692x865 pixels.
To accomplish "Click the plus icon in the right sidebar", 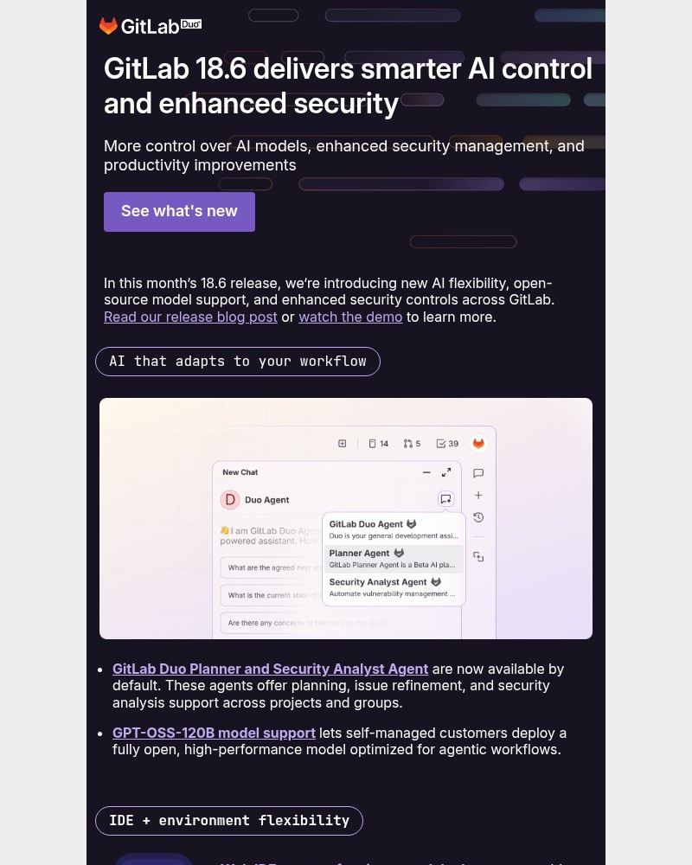I will pyautogui.click(x=478, y=495).
